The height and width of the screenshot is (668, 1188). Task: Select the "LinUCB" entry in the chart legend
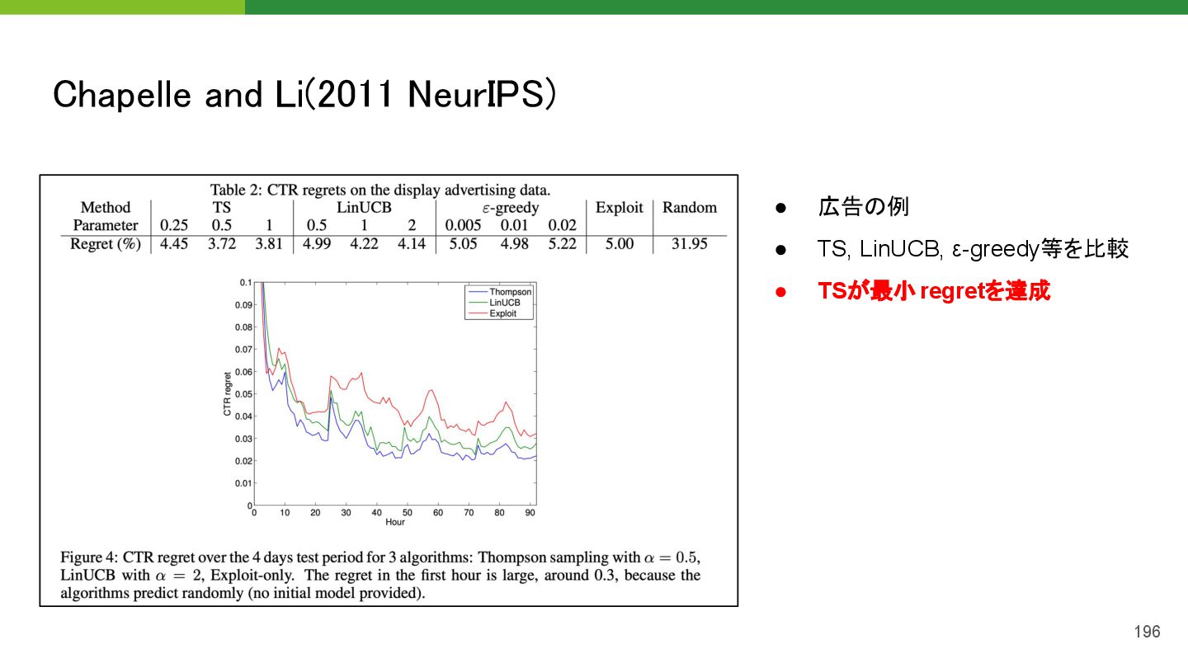click(505, 303)
